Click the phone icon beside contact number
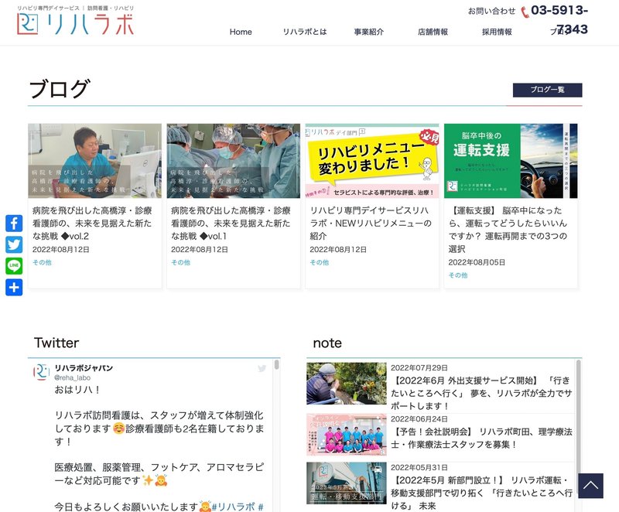The image size is (619, 512). 525,12
